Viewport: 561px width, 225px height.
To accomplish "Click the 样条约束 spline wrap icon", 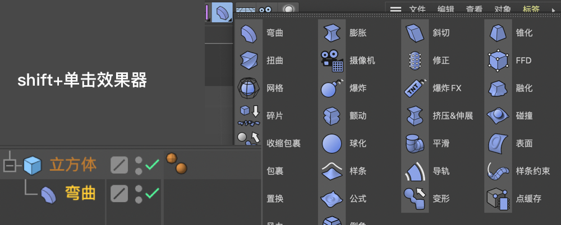I will point(498,171).
